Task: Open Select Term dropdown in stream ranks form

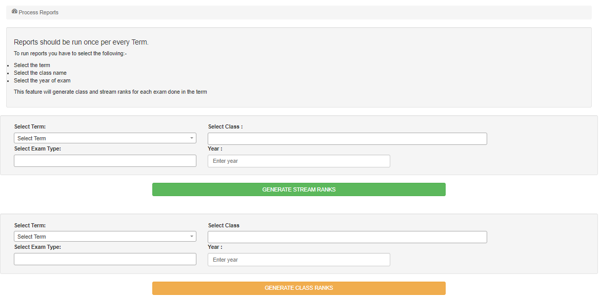Action: pyautogui.click(x=105, y=138)
